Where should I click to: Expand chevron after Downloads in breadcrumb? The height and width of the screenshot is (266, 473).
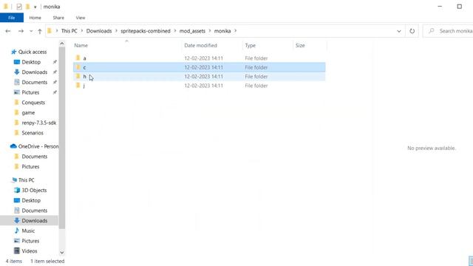tap(116, 31)
